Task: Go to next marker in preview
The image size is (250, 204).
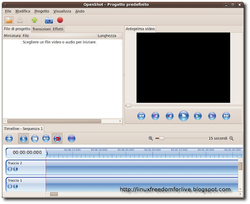Action: [212, 116]
